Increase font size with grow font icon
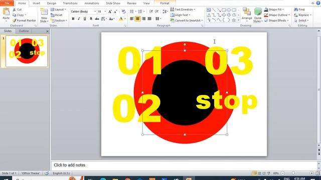This screenshot has width=321, height=180. click(110, 11)
